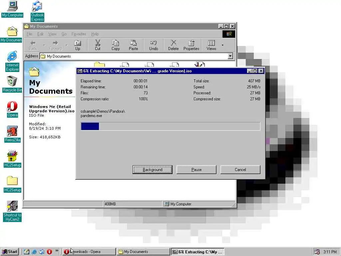Viewport: 341px width, 256px height.
Task: Click the Remaining time value 00:00:14
Action: coord(141,87)
